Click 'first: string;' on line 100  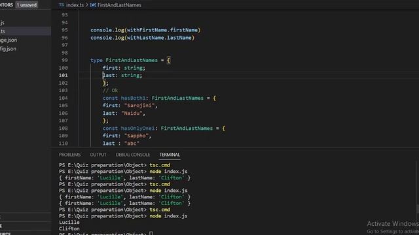[124, 68]
